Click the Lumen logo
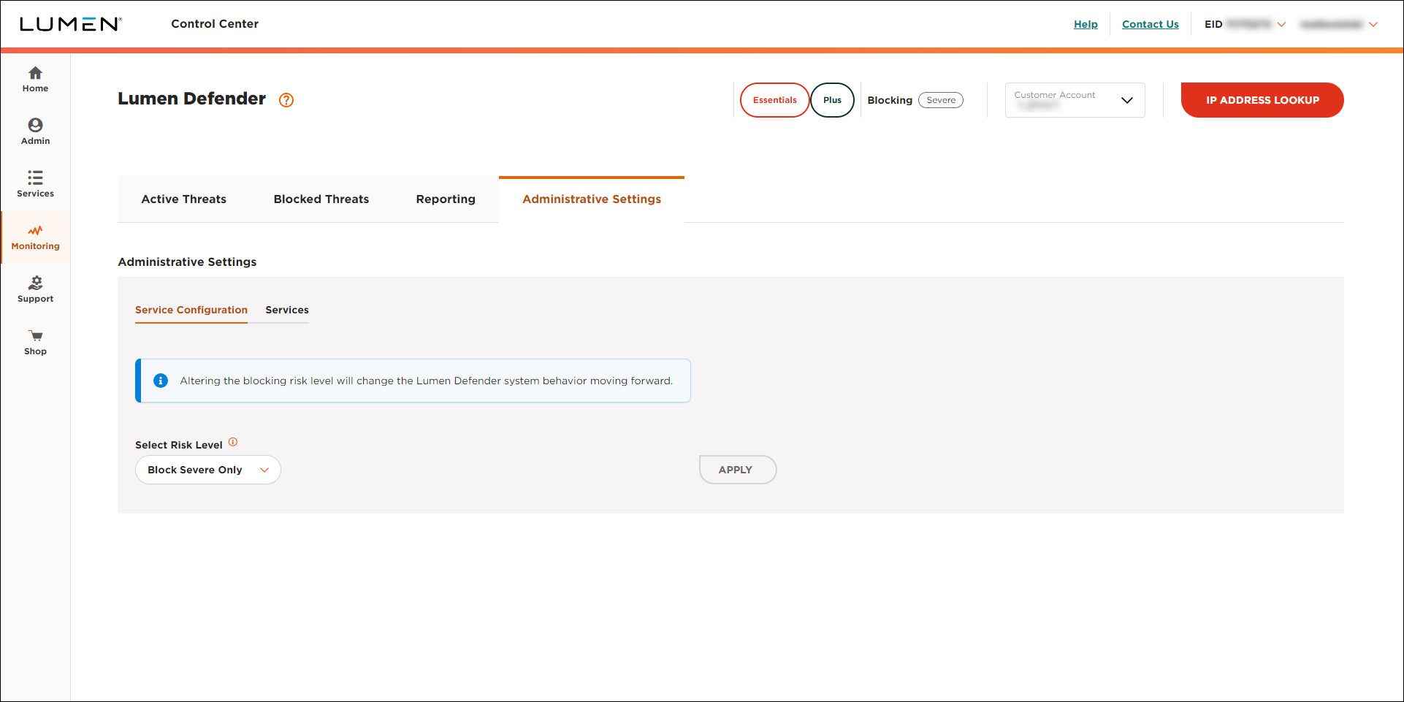Viewport: 1404px width, 702px height. pos(70,24)
